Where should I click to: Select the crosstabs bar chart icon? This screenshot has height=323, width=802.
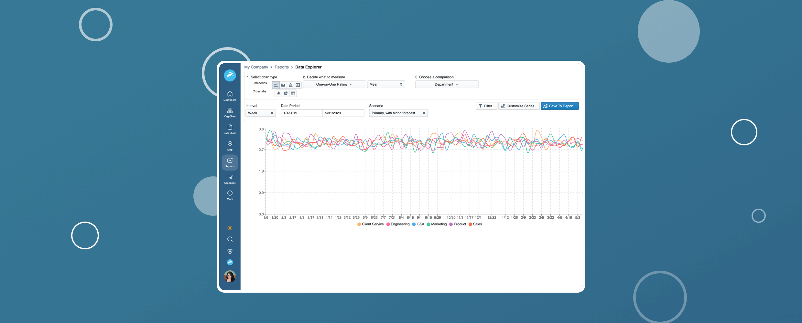click(278, 93)
